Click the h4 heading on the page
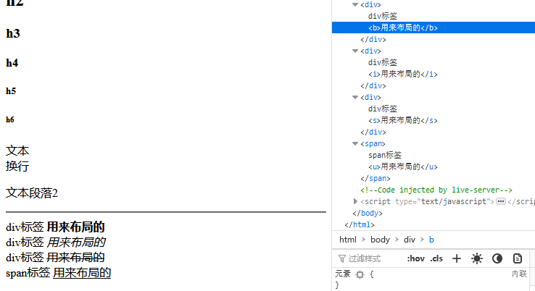Image resolution: width=535 pixels, height=291 pixels. point(12,63)
